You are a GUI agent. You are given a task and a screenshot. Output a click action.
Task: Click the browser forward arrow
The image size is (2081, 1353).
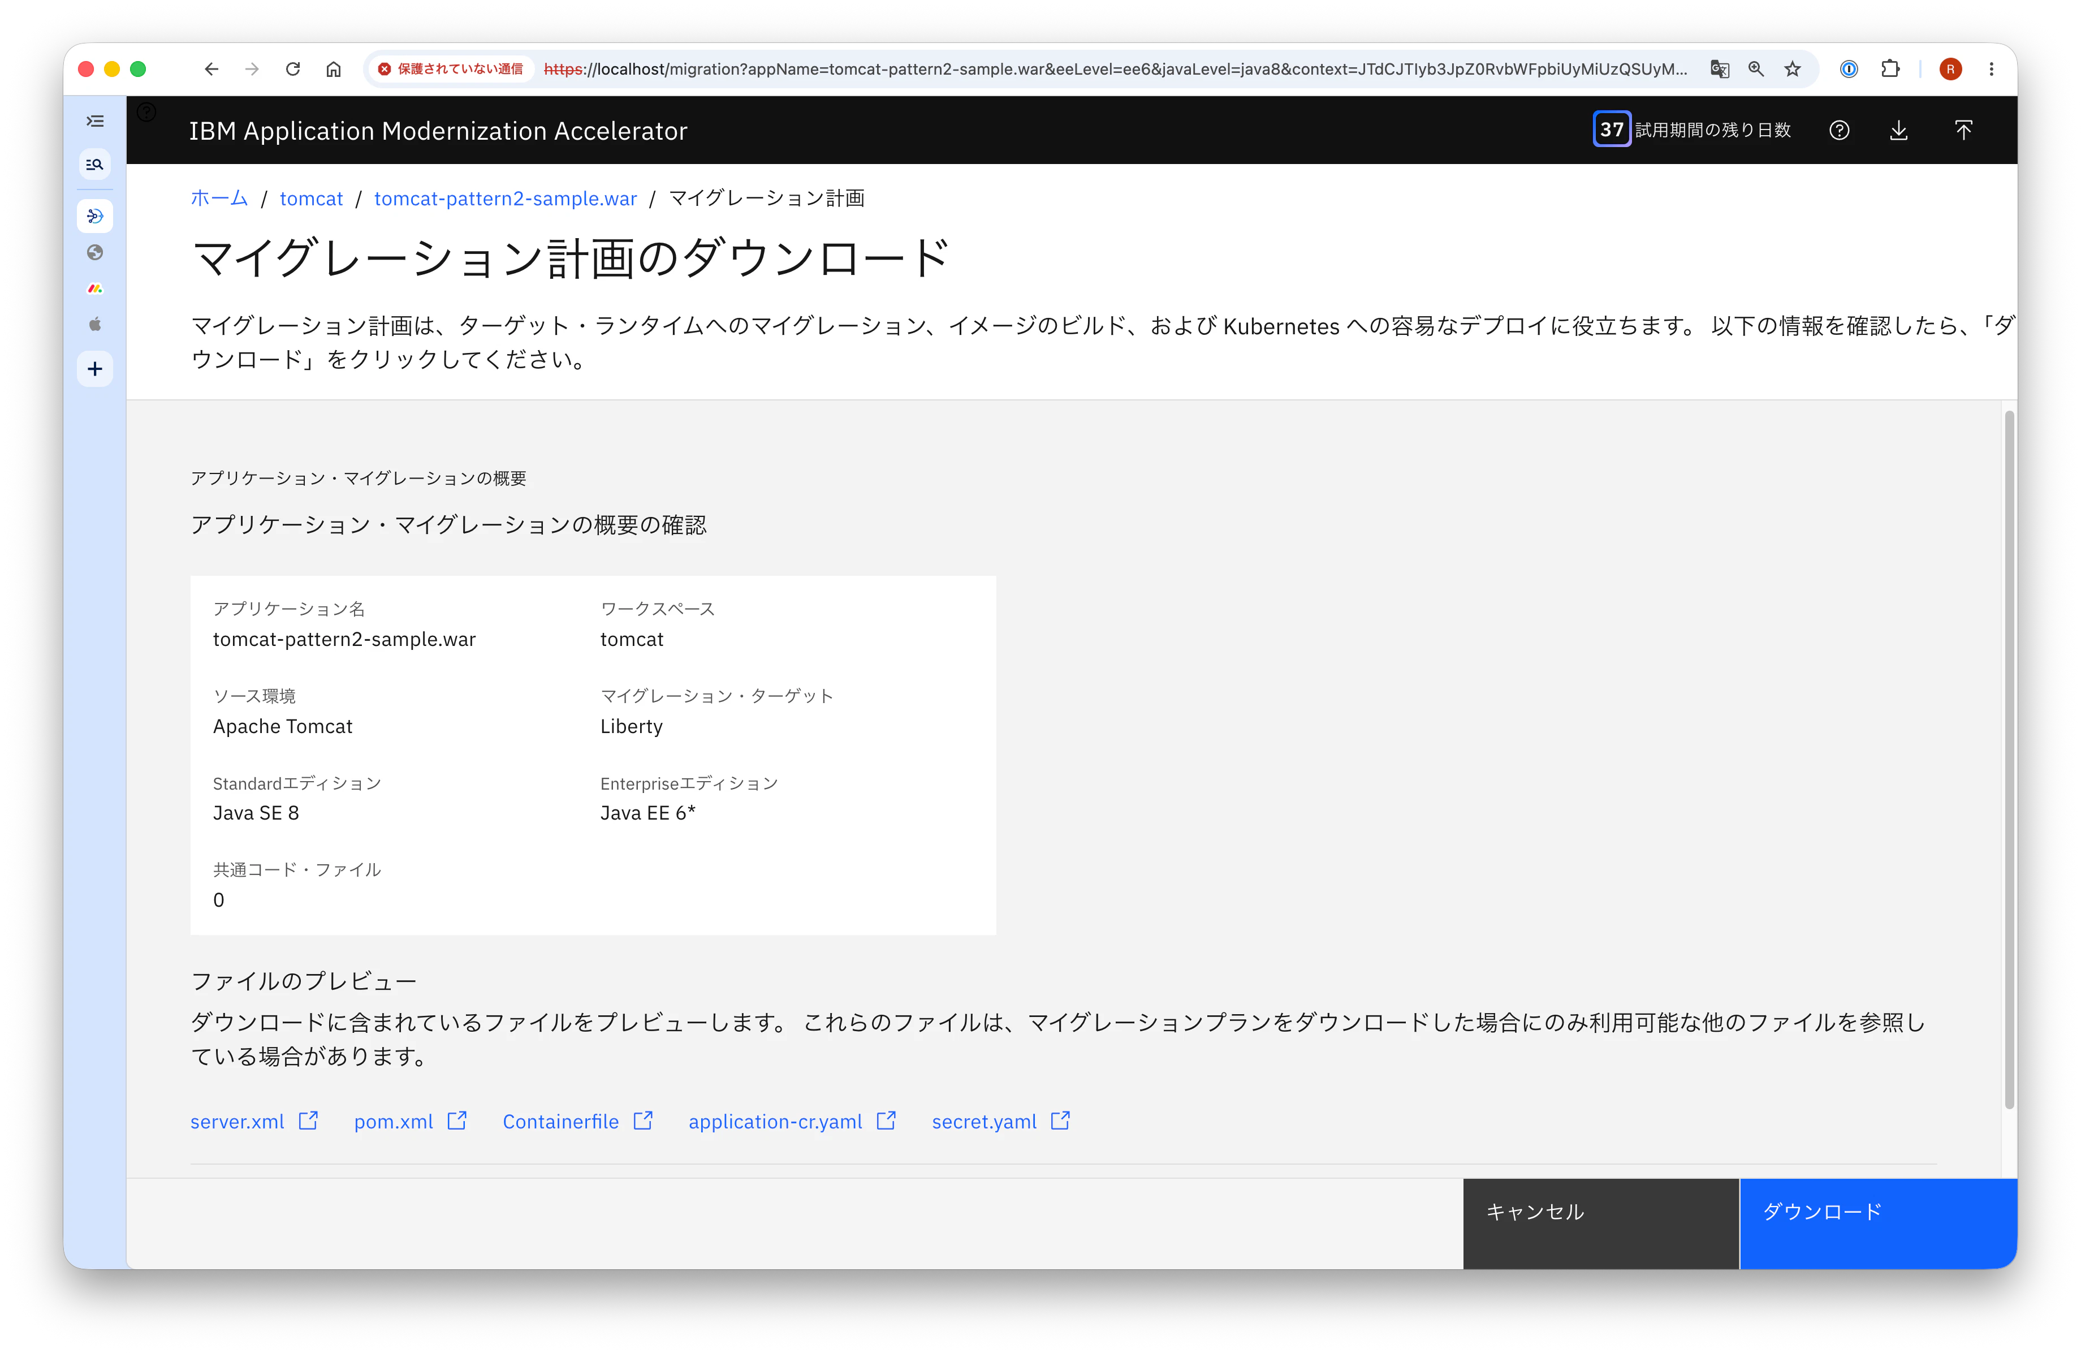(x=252, y=69)
